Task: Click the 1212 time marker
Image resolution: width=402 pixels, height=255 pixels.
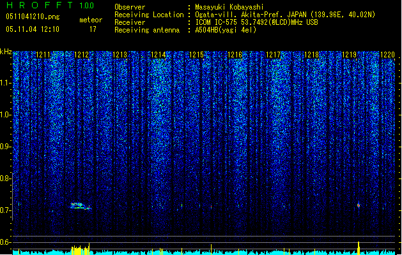Action: pos(81,55)
